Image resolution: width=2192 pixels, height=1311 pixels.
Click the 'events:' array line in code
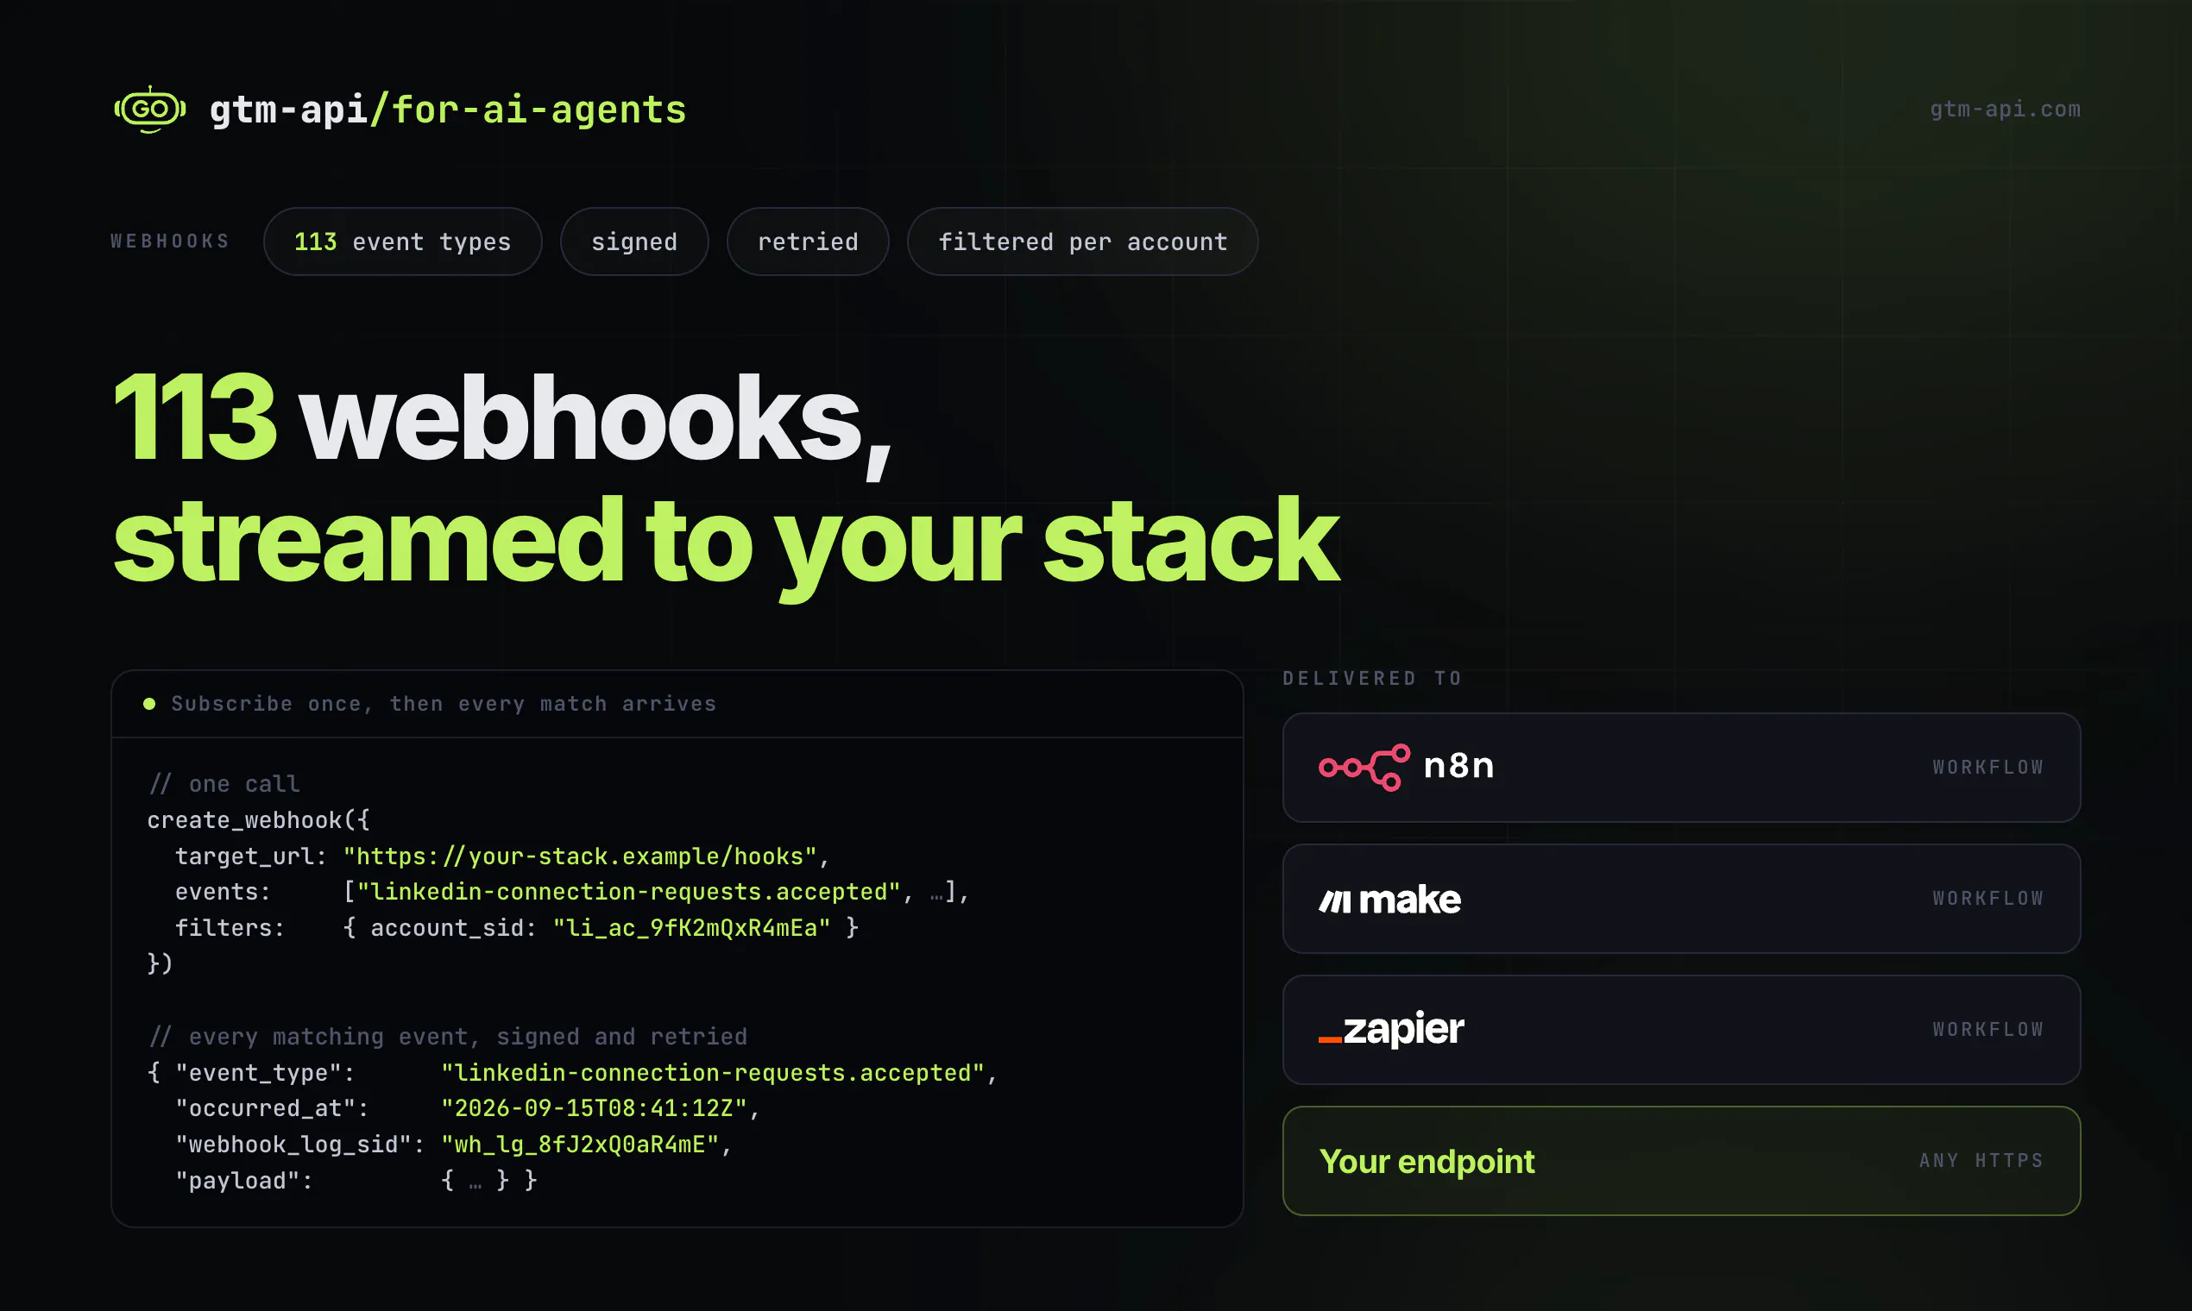(572, 893)
